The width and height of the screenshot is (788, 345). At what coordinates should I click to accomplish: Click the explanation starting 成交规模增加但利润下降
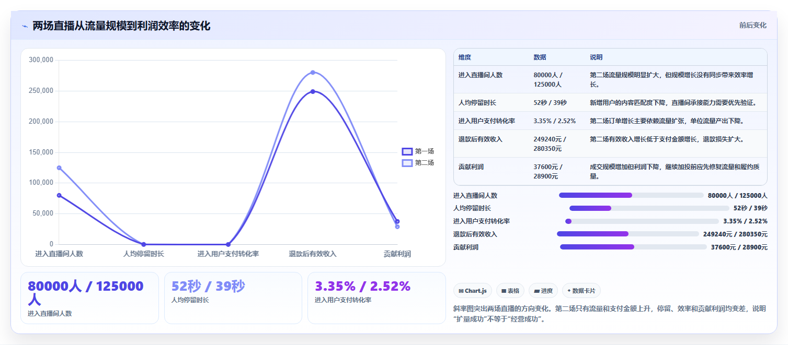coord(675,171)
